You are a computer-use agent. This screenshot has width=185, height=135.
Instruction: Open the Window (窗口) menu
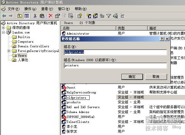click(x=64, y=9)
